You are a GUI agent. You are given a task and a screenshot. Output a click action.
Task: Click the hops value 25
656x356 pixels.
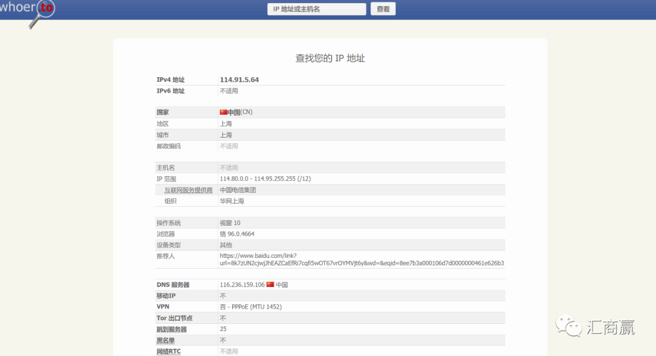pos(224,329)
